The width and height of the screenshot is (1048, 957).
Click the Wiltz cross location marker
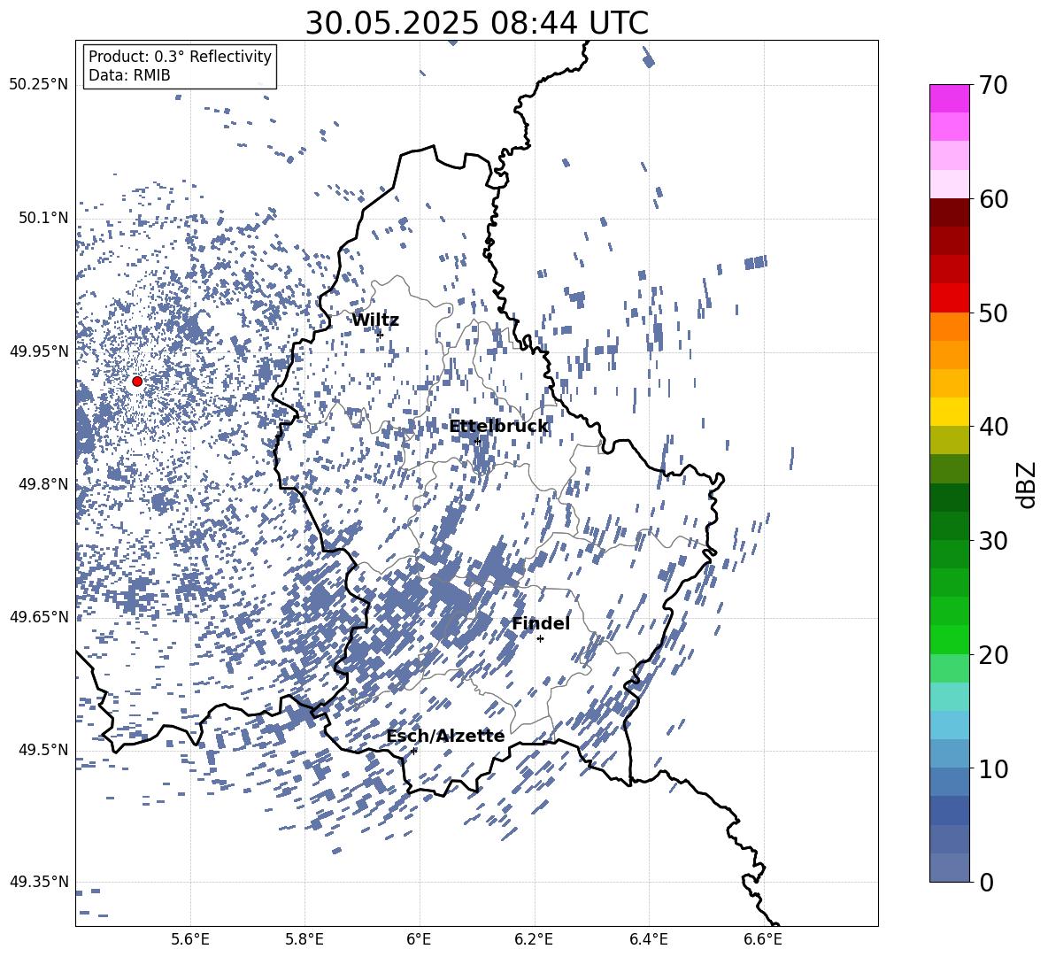point(381,335)
